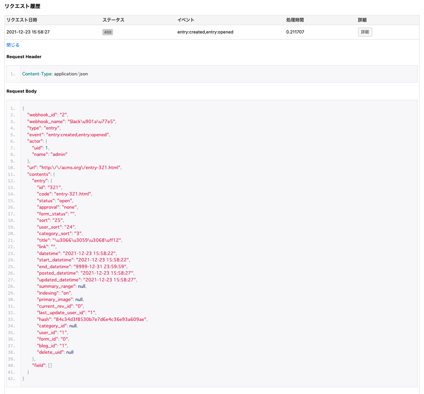Click the 詳細 button in the request row
This screenshot has width=424, height=394.
click(x=364, y=32)
